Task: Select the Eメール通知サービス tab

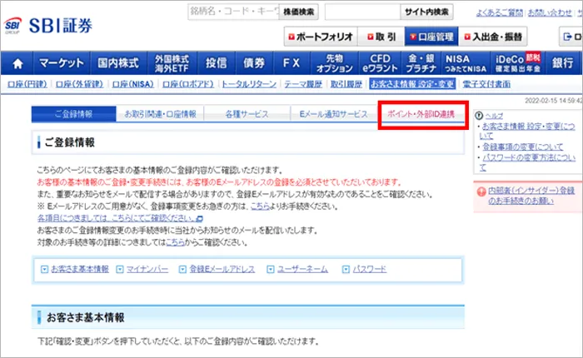Action: tap(334, 114)
